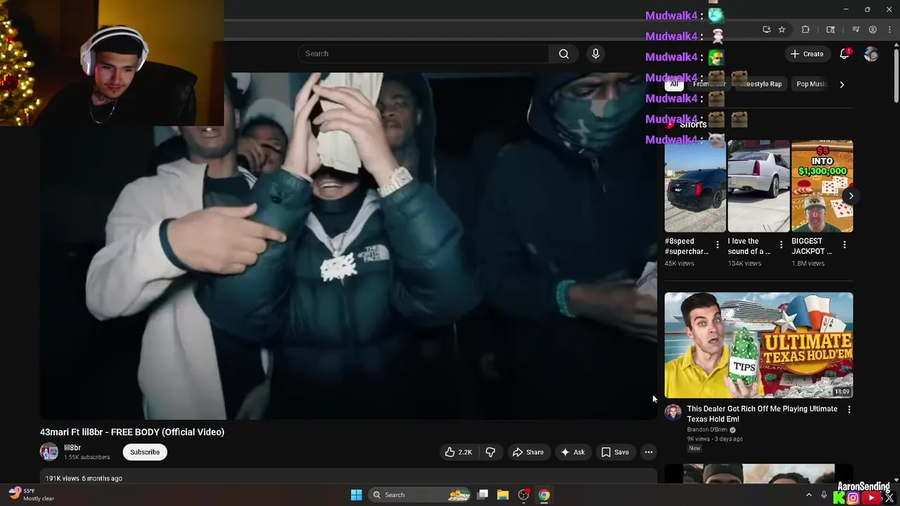
Task: Click the '134K views' text
Action: [745, 264]
